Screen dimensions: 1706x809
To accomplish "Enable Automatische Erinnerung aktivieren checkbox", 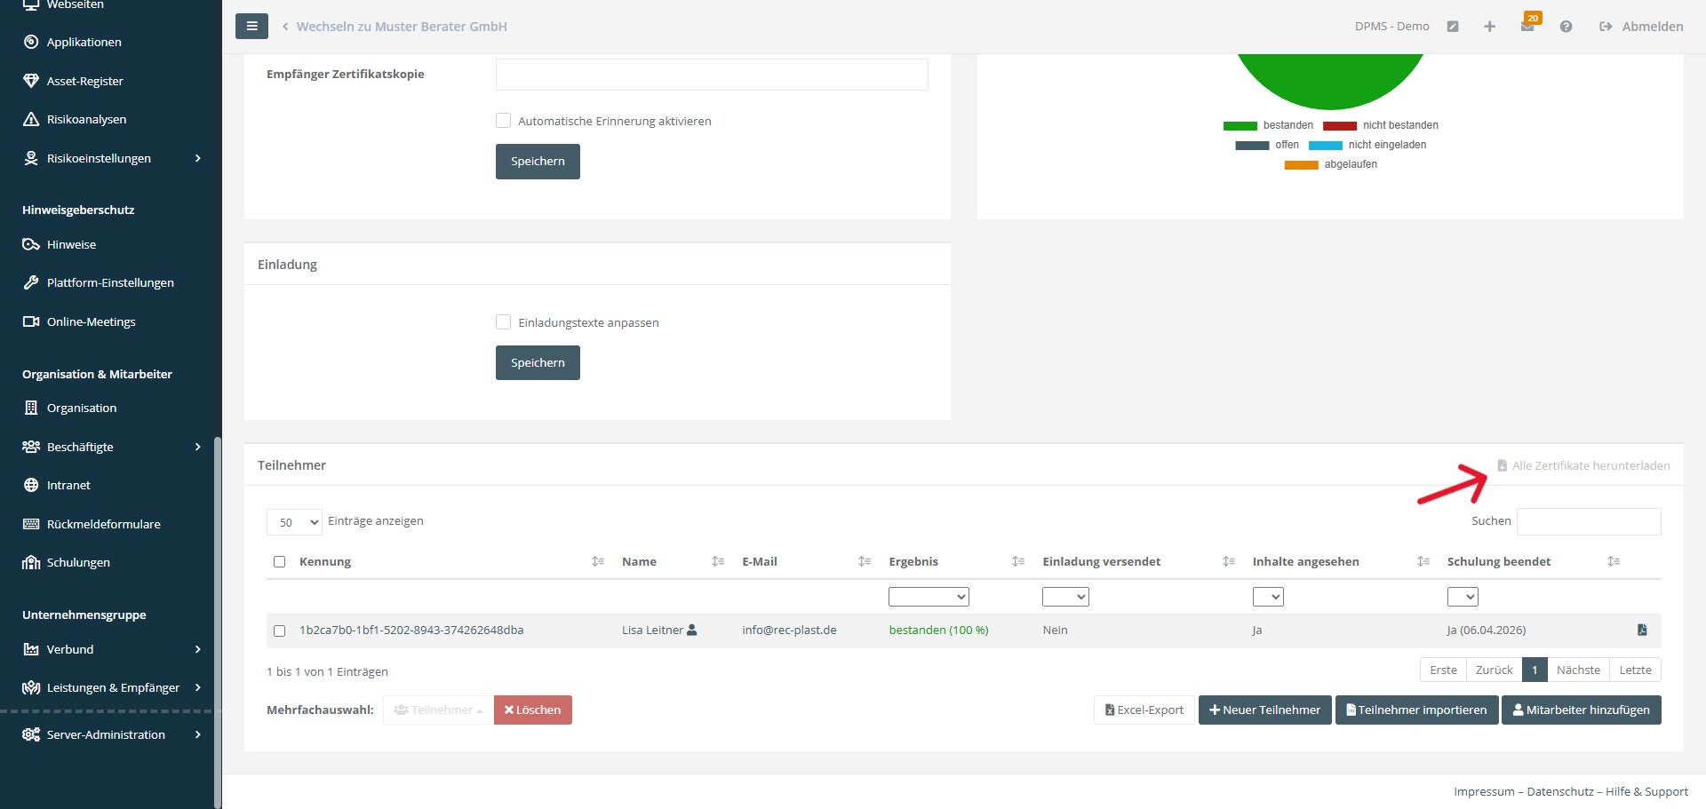I will [503, 121].
